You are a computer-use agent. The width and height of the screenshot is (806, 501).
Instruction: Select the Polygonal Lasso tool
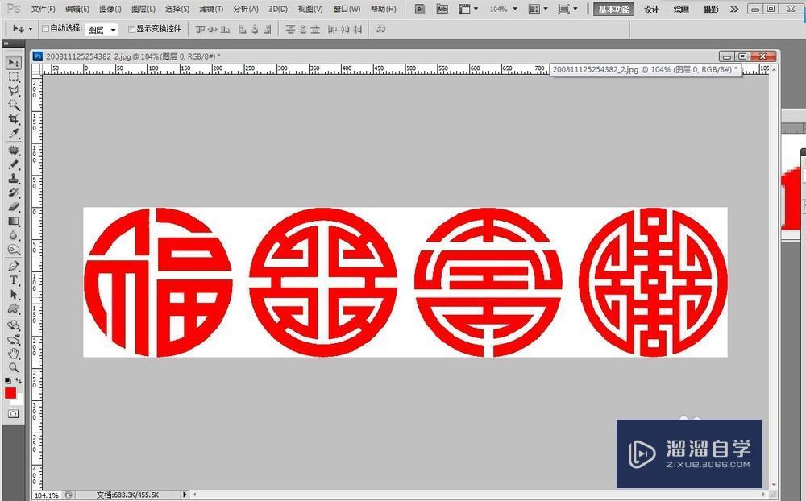[14, 92]
